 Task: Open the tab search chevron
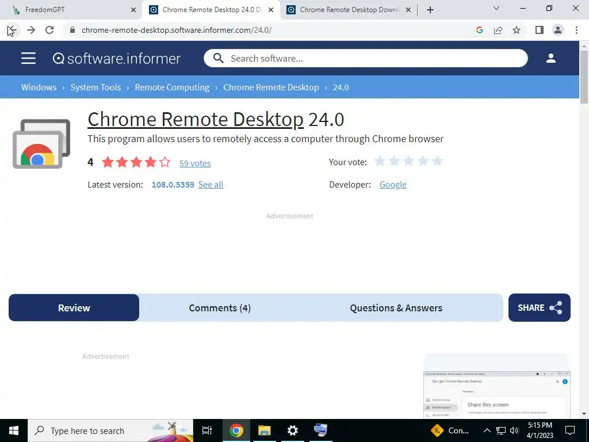click(x=496, y=8)
